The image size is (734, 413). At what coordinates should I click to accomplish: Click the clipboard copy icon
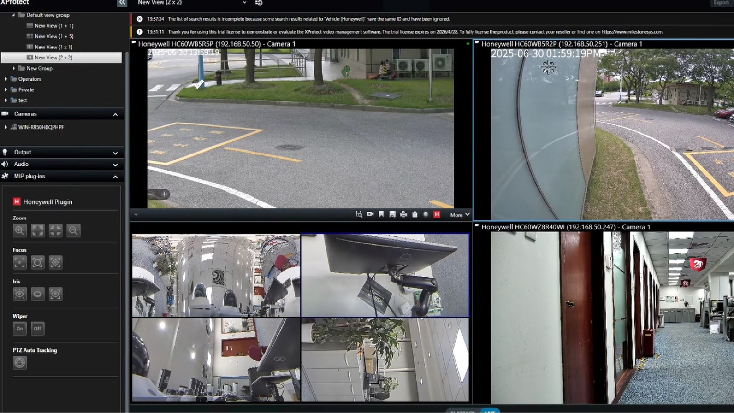415,215
